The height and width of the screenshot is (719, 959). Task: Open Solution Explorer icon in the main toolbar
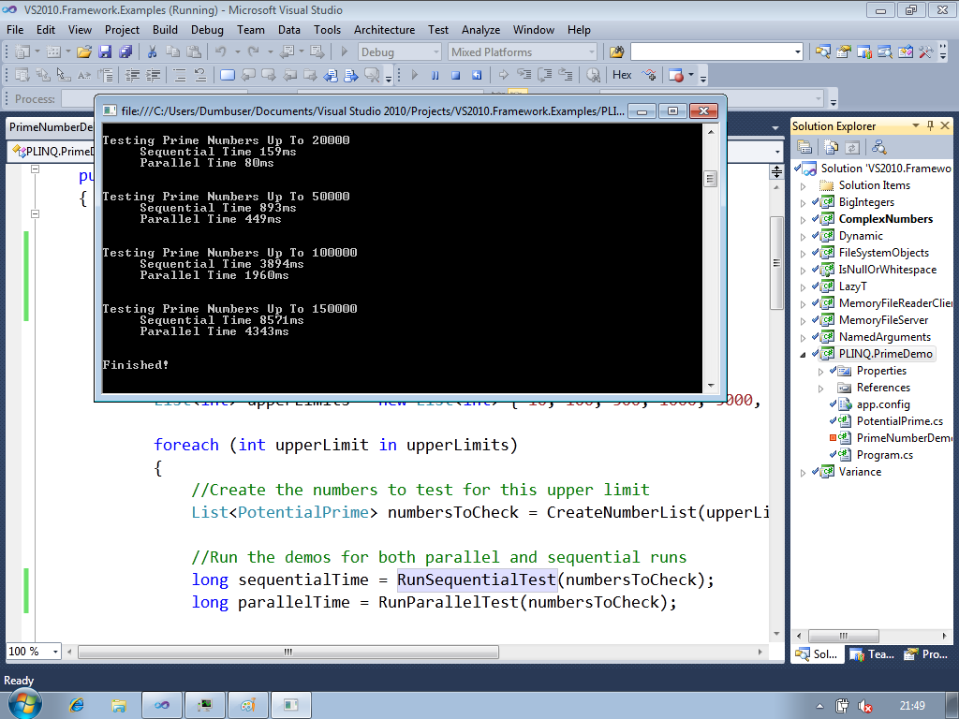822,52
